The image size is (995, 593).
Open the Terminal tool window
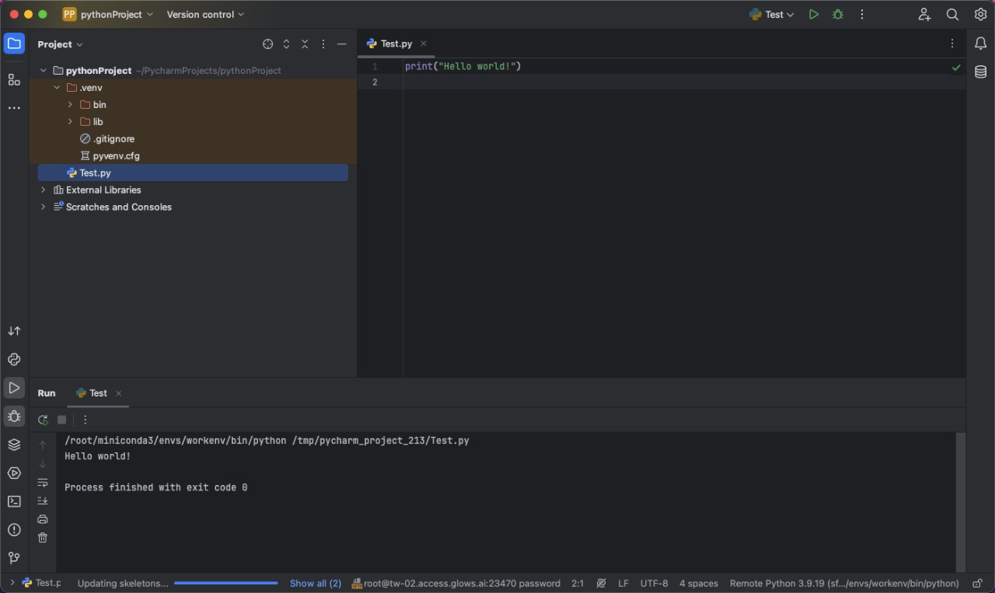14,501
